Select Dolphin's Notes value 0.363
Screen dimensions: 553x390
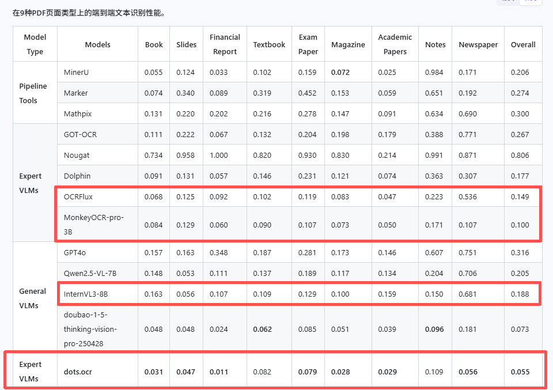[434, 176]
